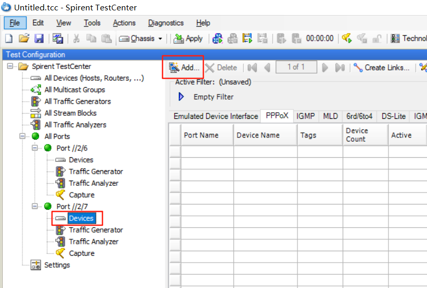Select All Devices (Hosts, Routers, ...) in tree
Screen dimensions: 427x288
pos(94,78)
